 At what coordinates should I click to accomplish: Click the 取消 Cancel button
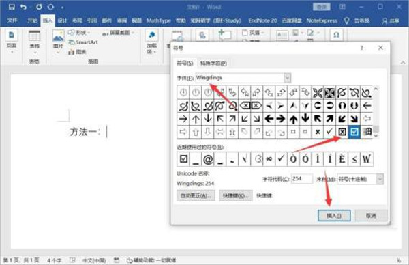coord(371,216)
